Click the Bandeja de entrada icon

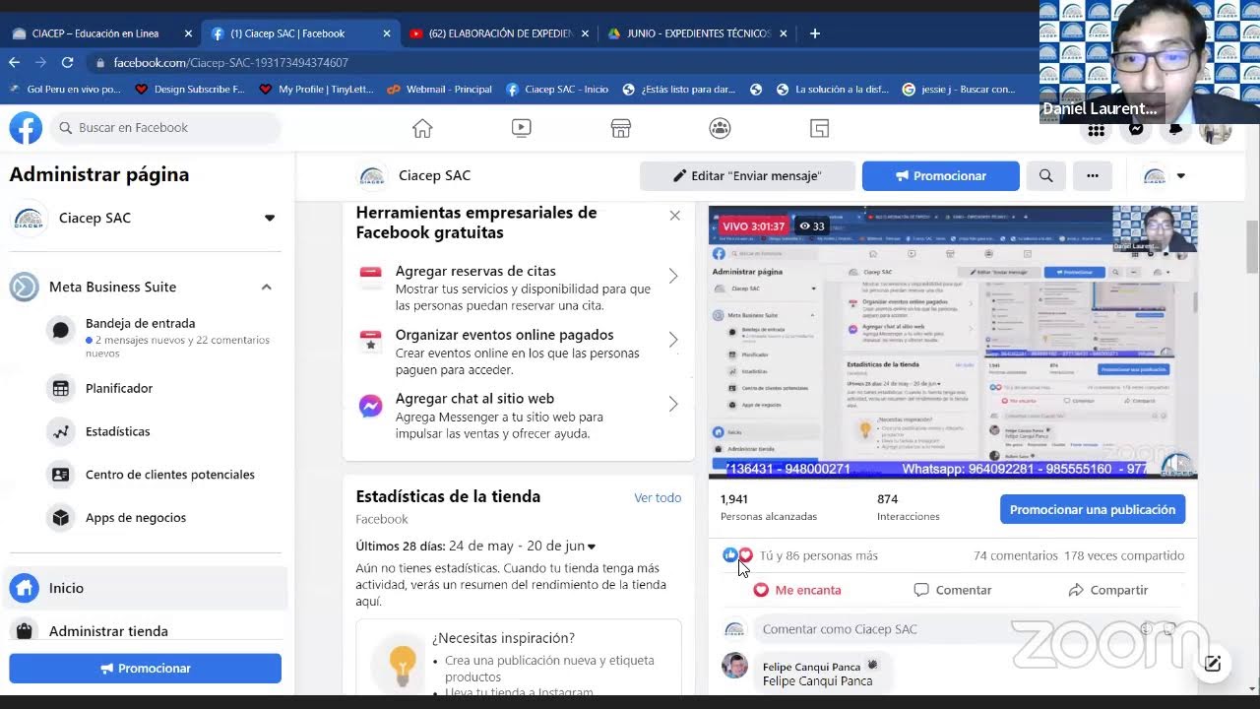pos(61,331)
